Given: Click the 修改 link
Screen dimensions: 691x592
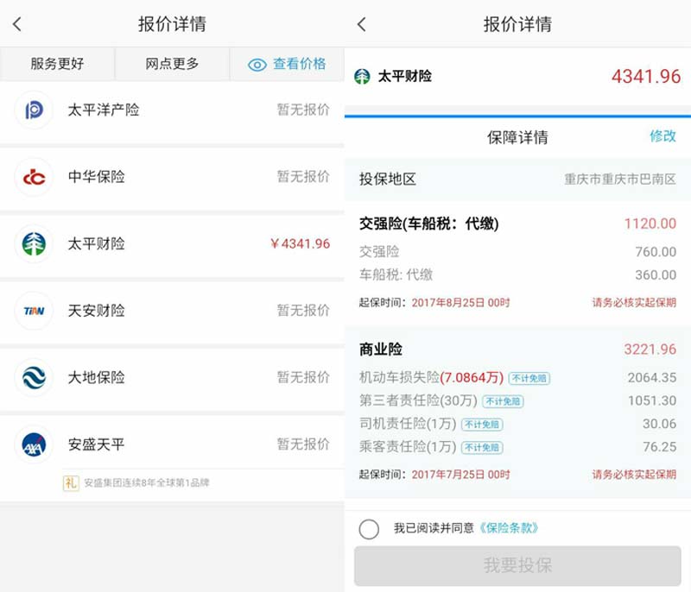Looking at the screenshot, I should click(662, 136).
